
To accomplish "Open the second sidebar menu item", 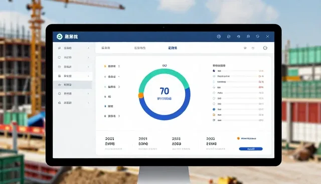I will pos(73,57).
